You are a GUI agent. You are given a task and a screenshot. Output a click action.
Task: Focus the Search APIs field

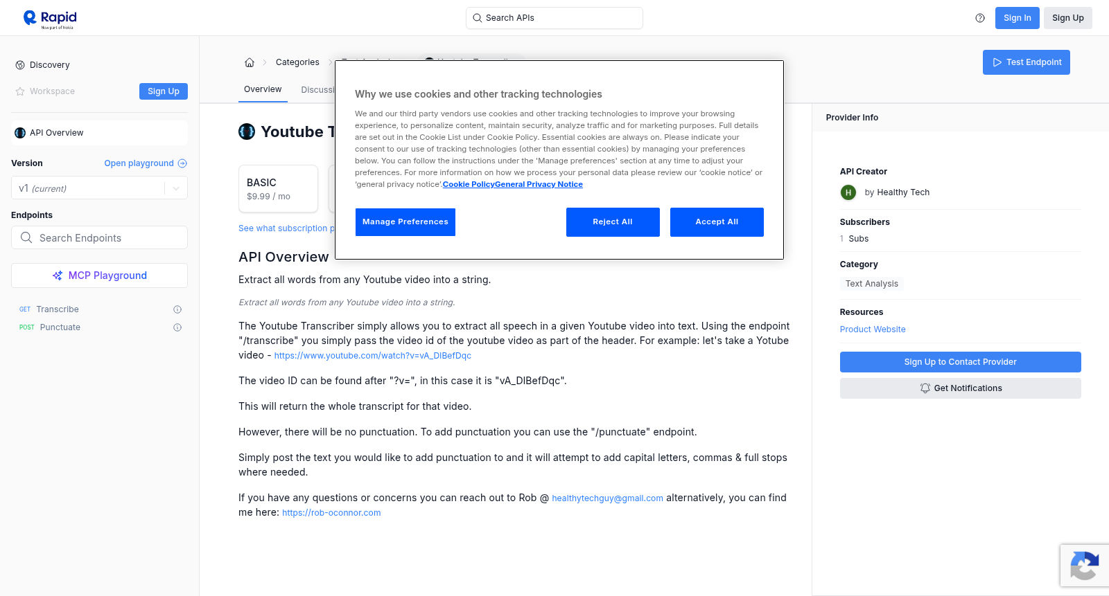[554, 18]
